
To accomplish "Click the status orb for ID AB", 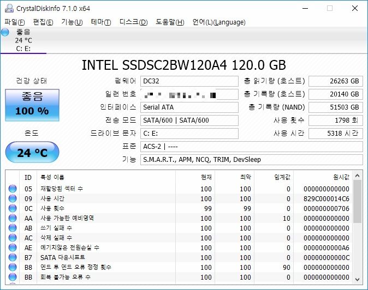I will tap(13, 228).
